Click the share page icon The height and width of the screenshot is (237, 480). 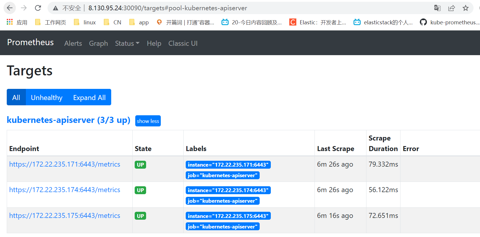coord(452,8)
